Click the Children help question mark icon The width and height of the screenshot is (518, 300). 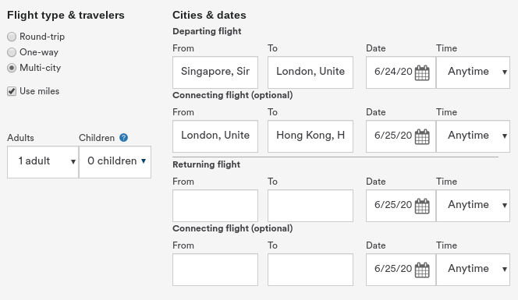tap(123, 138)
